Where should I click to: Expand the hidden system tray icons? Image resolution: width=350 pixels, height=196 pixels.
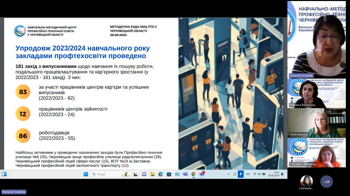229,174
